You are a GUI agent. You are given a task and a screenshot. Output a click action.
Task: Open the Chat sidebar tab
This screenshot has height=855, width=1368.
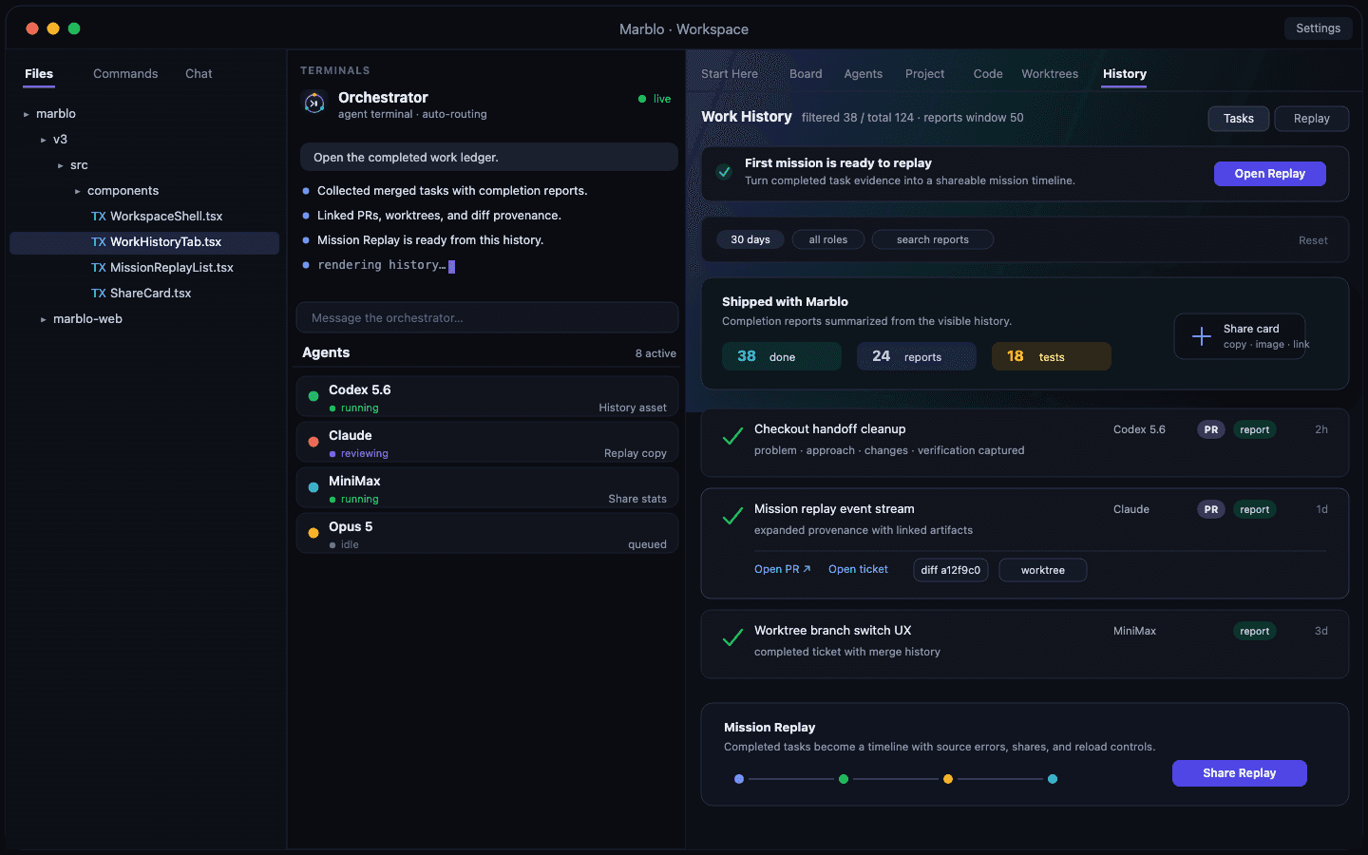tap(199, 74)
